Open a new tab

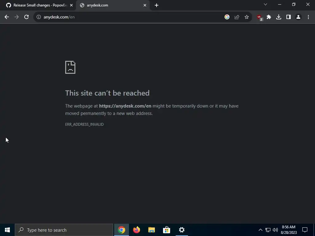pyautogui.click(x=157, y=5)
